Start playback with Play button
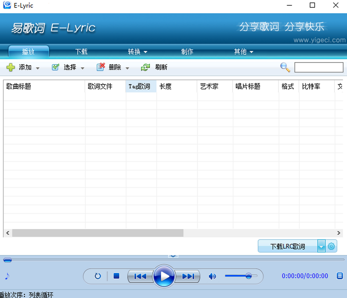Viewport: 347px width, 298px height. point(165,276)
